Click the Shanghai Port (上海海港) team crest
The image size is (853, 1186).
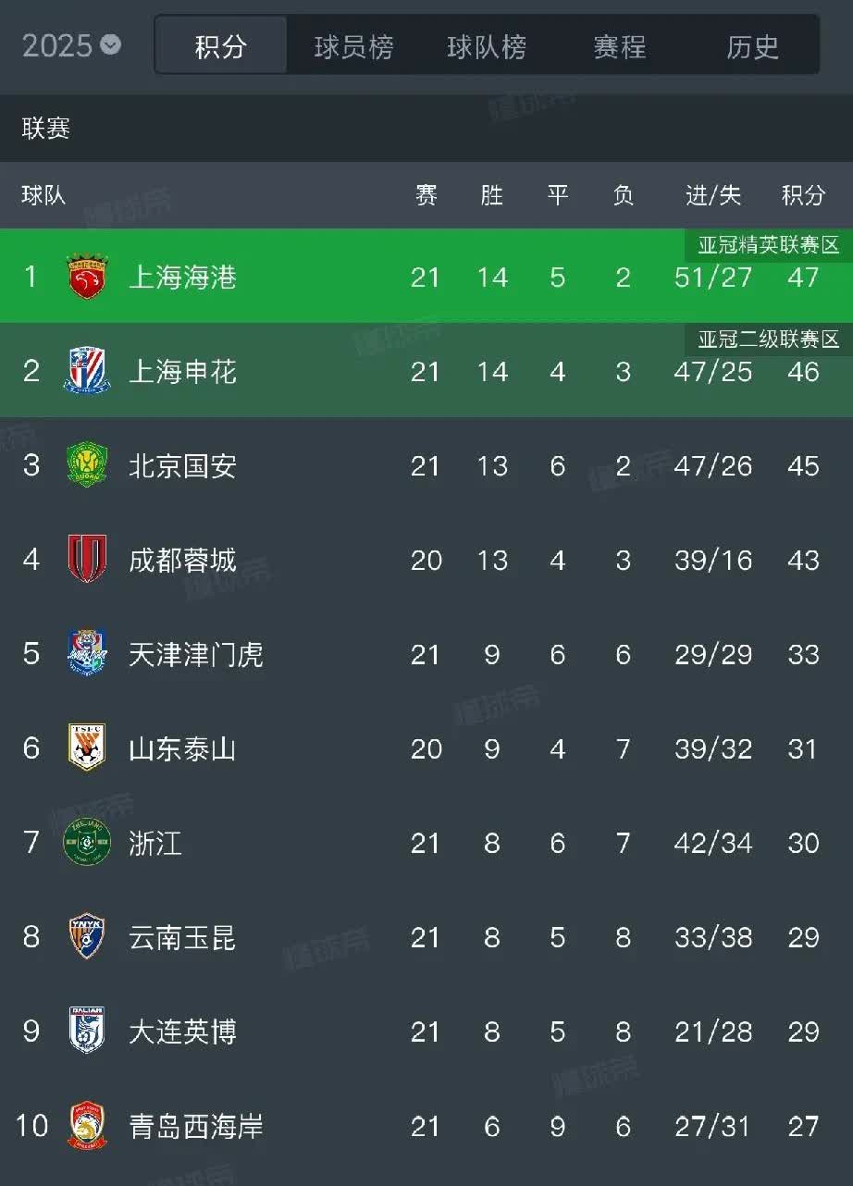pyautogui.click(x=87, y=277)
